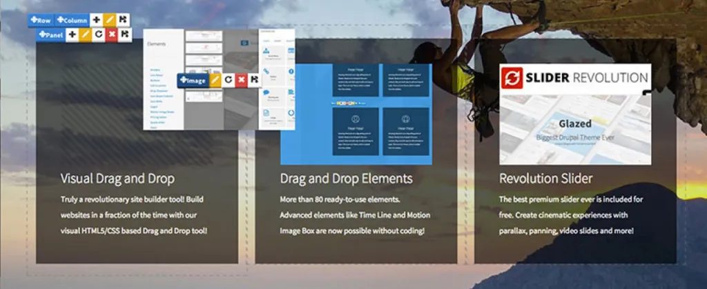
Task: Remove Image using red X icon
Action: point(241,80)
